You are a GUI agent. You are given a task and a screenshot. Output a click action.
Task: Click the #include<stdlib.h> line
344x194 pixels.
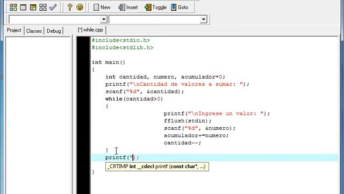[123, 47]
